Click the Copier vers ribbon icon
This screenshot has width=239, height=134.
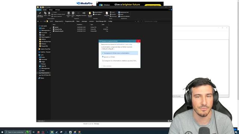point(73,14)
